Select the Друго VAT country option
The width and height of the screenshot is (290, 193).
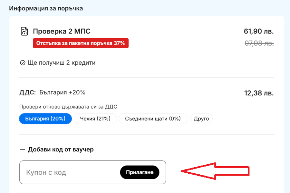(x=201, y=119)
